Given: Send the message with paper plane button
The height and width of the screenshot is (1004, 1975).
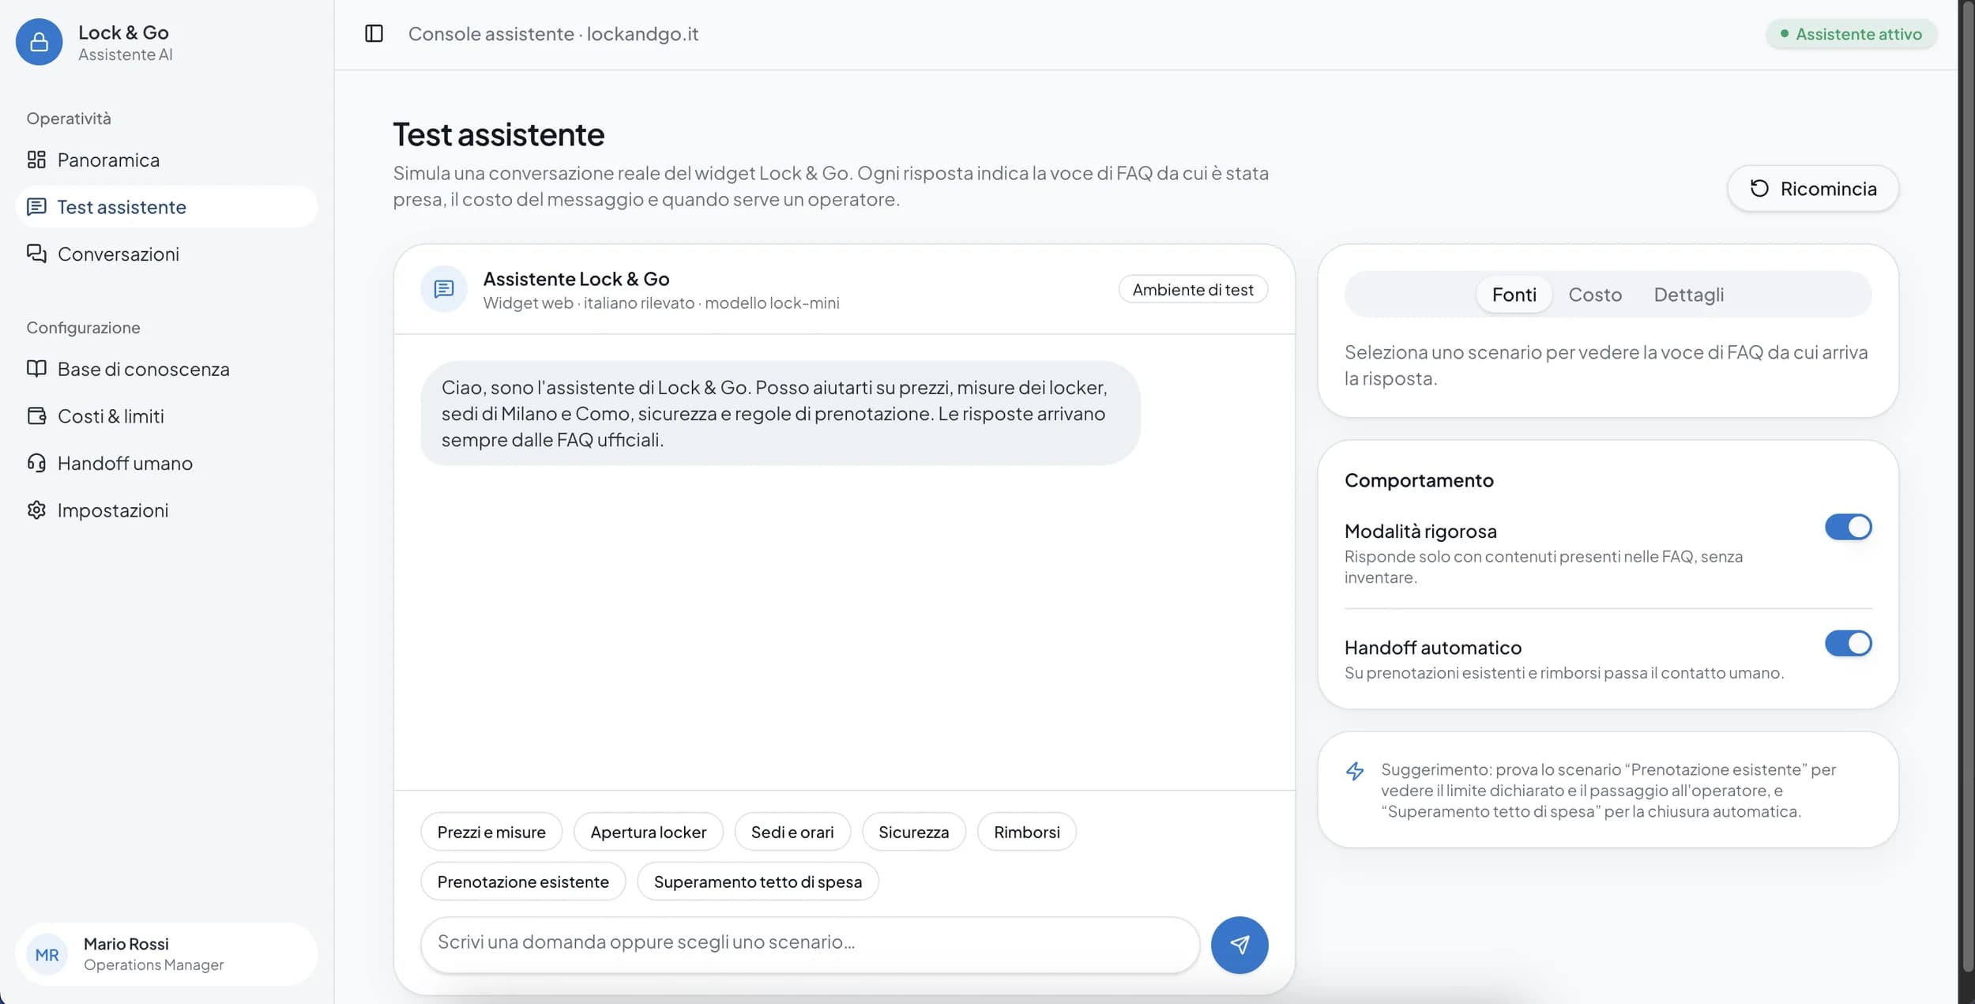Looking at the screenshot, I should coord(1240,945).
